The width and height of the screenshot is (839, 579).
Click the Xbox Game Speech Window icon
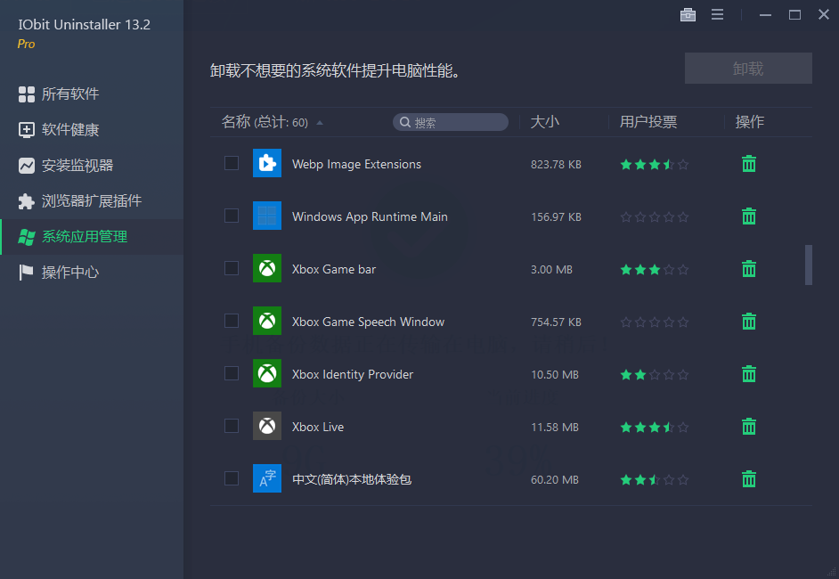click(267, 321)
